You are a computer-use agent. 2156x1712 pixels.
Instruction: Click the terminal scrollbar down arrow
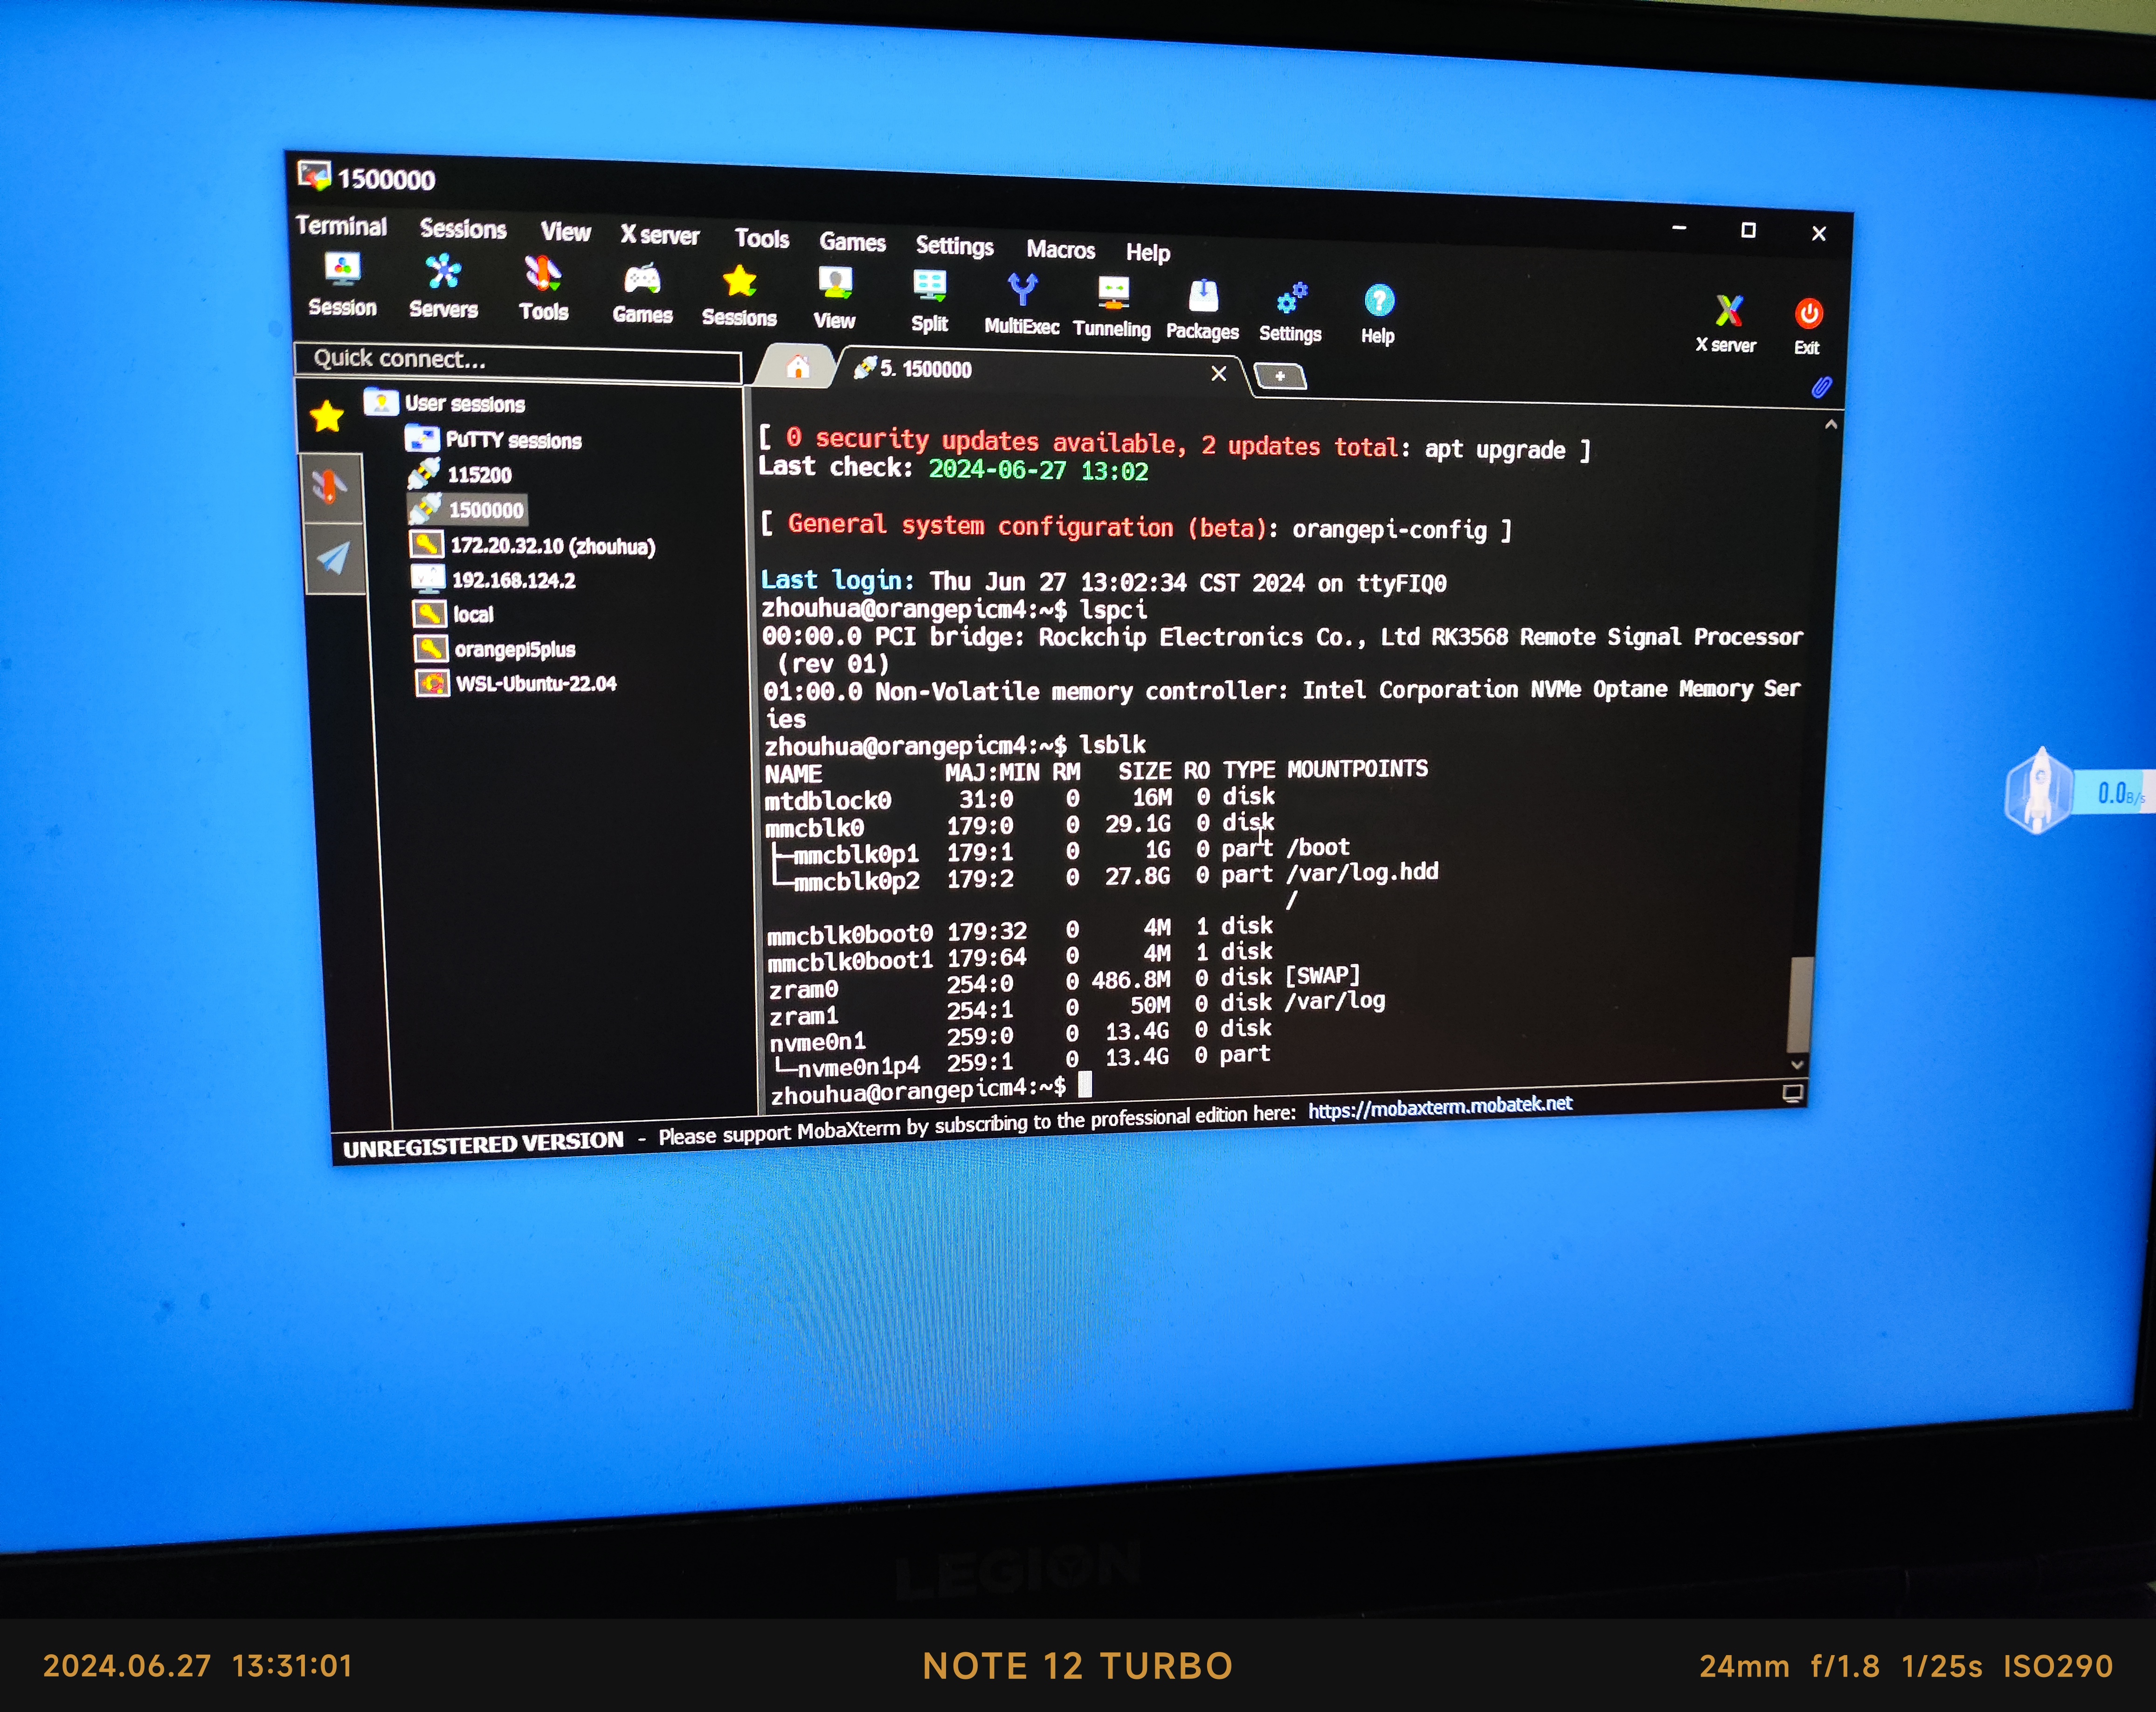click(x=1797, y=1065)
